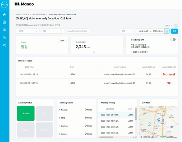Click the Home icon in sidebar

(4, 14)
